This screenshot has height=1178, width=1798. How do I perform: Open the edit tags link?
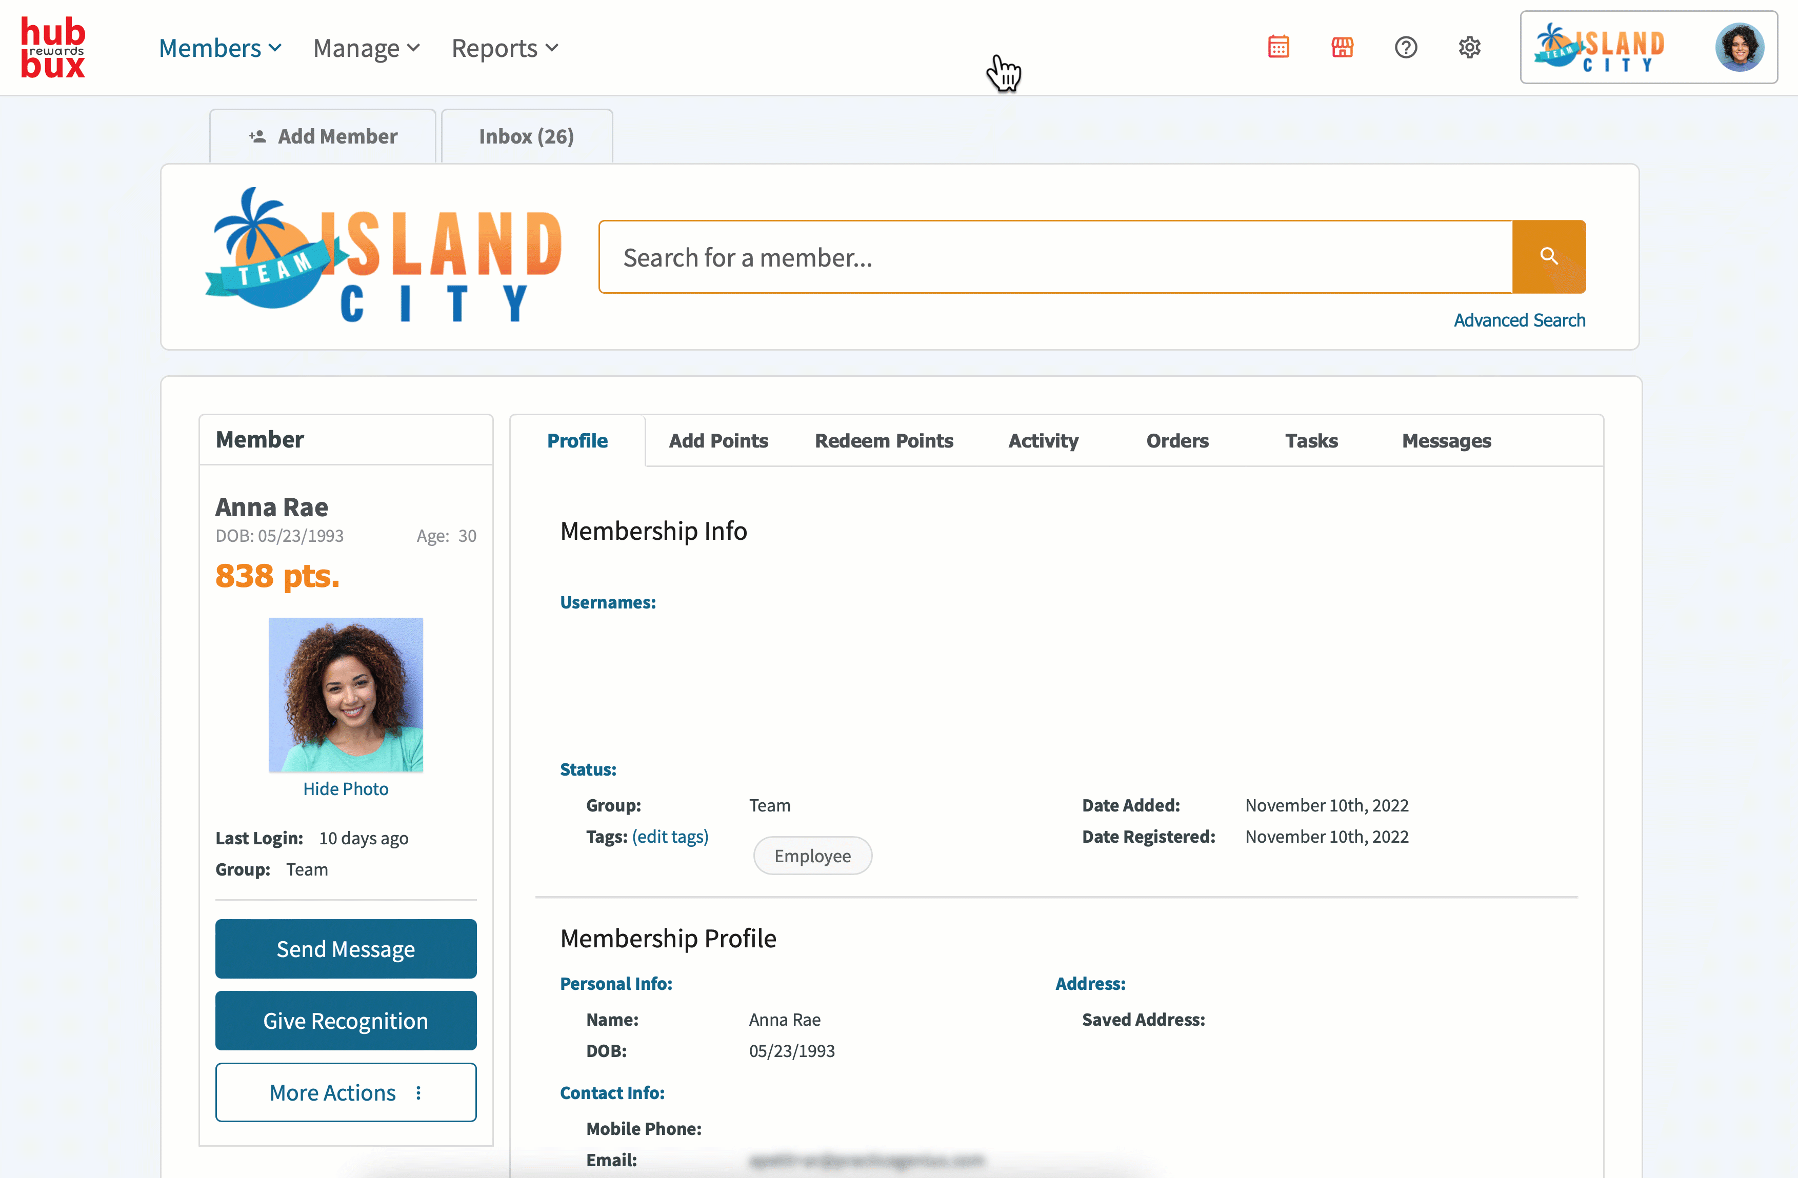click(670, 837)
